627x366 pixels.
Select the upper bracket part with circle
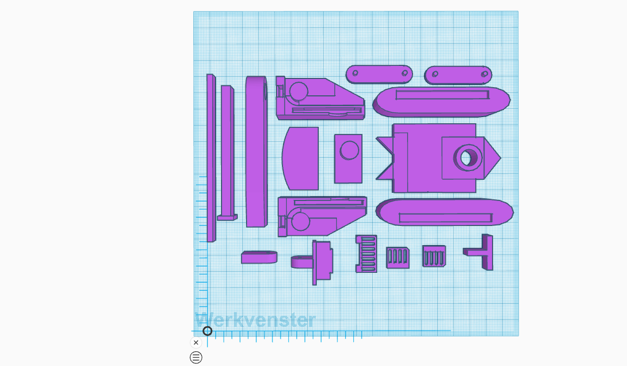pyautogui.click(x=320, y=99)
